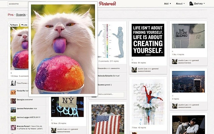Viewport: 214px width, 134px height.
Task: Open the About dropdown
Action: [x=180, y=4]
